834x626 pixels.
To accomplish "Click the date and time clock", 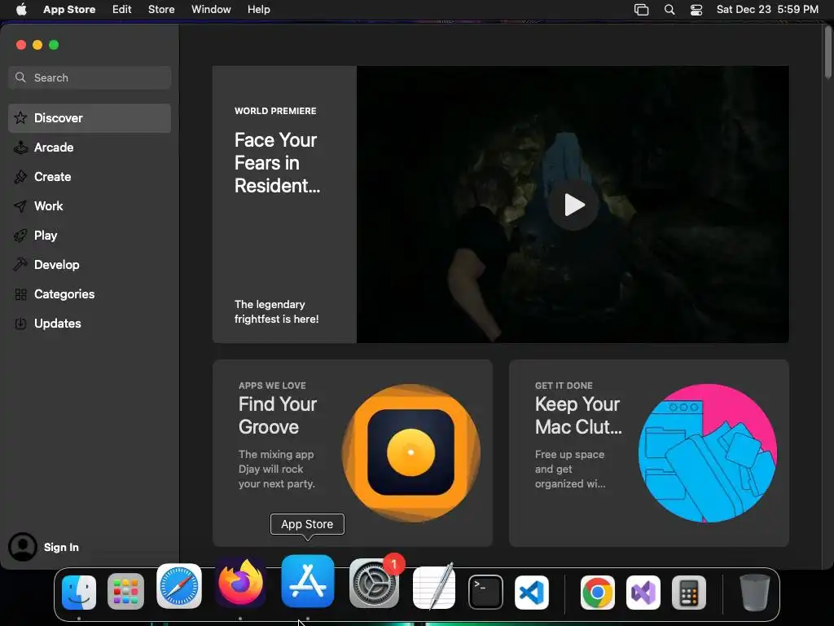I will coord(767,10).
